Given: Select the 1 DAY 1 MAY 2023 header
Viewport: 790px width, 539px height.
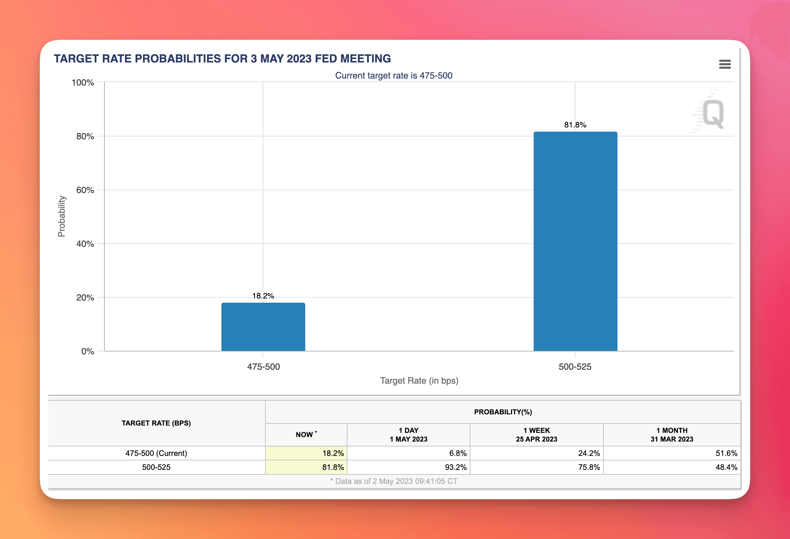Looking at the screenshot, I should 409,435.
